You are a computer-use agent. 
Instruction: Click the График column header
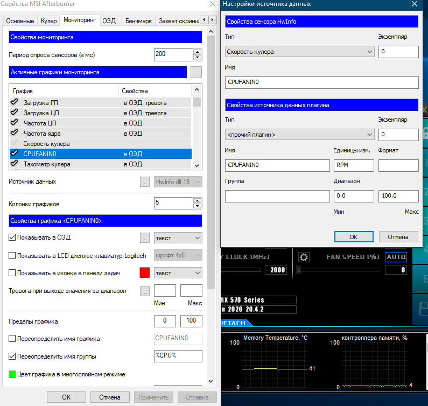coord(64,91)
